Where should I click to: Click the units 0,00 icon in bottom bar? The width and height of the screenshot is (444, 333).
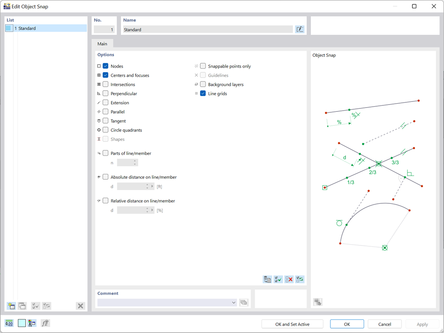9,323
